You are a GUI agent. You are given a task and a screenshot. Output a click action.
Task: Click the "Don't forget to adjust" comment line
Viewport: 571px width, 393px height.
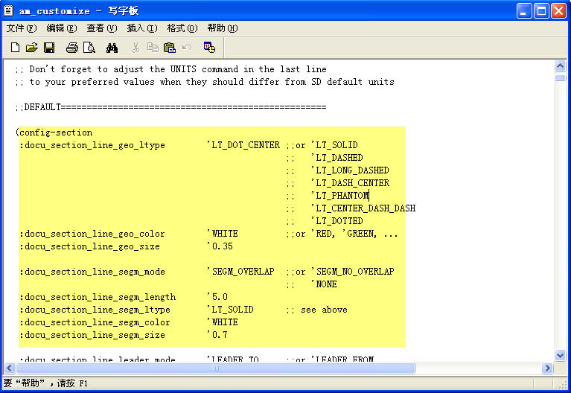pyautogui.click(x=170, y=69)
